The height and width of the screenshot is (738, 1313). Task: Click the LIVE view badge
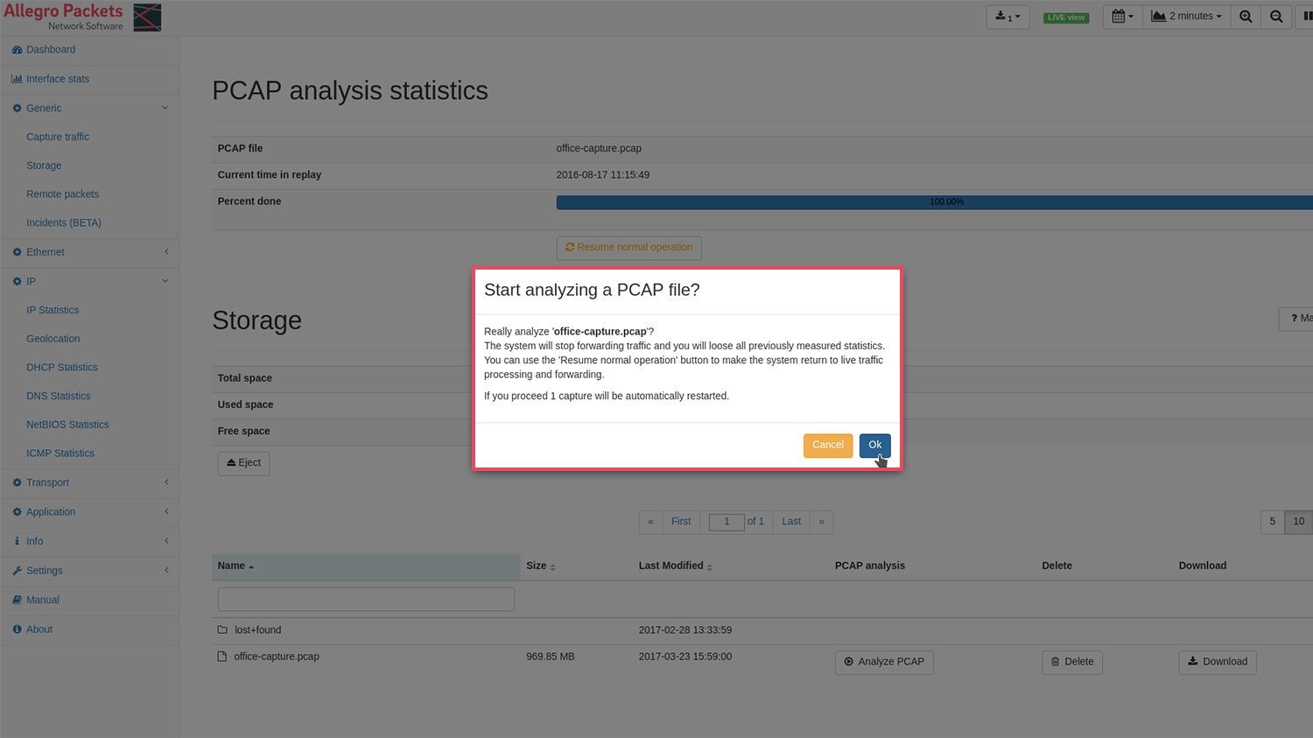1065,18
